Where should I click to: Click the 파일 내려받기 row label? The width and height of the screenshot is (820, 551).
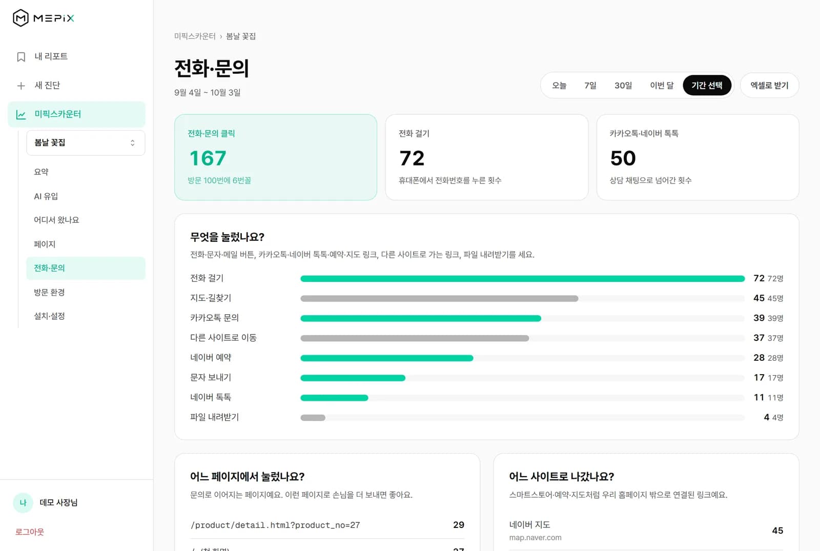(x=215, y=417)
